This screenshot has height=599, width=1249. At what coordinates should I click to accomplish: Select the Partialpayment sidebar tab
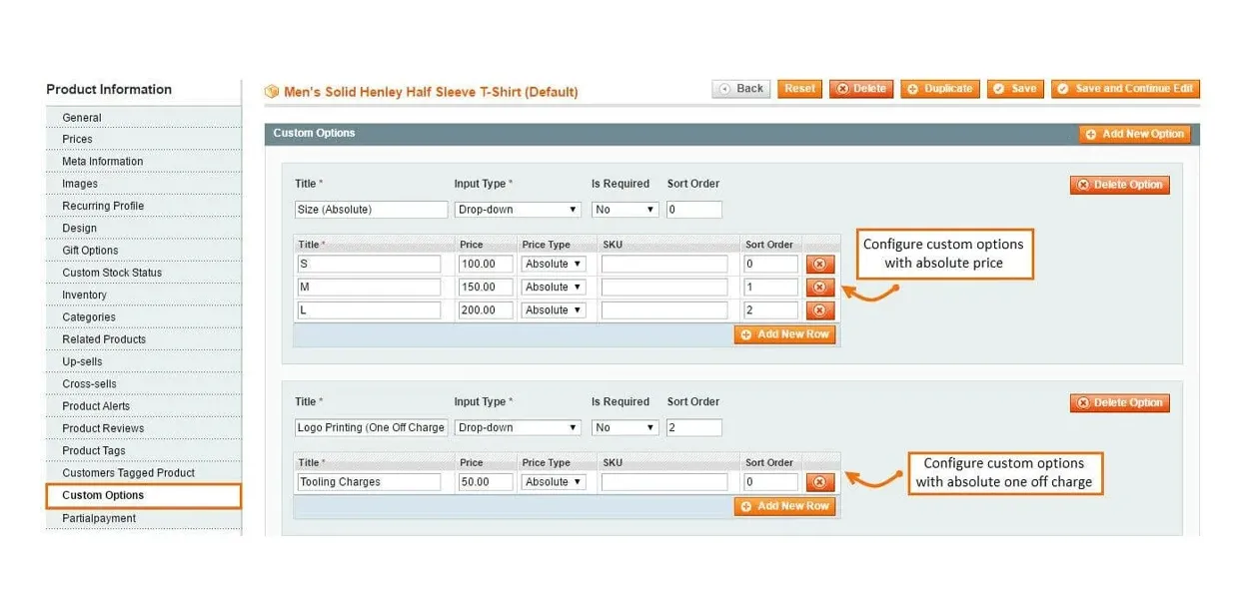click(x=99, y=518)
